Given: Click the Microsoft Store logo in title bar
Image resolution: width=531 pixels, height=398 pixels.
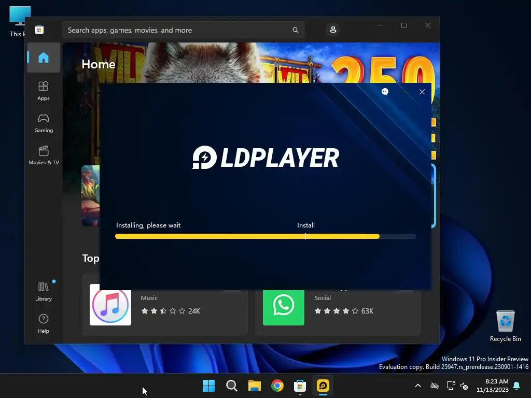Looking at the screenshot, I should point(39,30).
